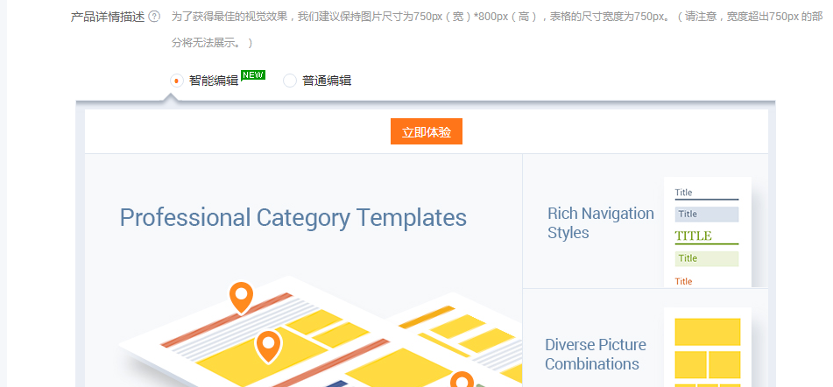This screenshot has width=833, height=387.
Task: Click the Diverse Picture Combinations text
Action: tap(596, 355)
